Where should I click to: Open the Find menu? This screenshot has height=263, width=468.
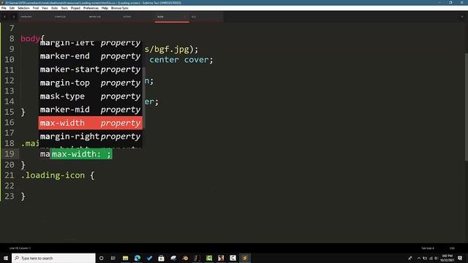click(36, 8)
